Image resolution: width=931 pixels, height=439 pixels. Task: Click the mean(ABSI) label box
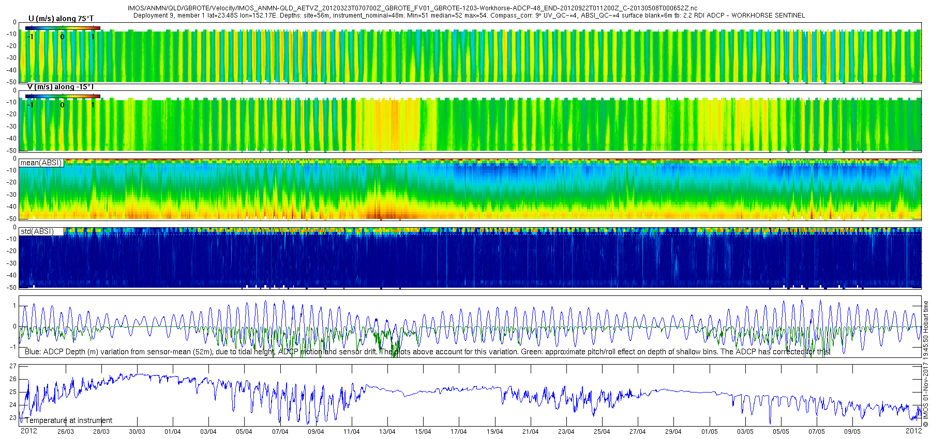point(41,163)
